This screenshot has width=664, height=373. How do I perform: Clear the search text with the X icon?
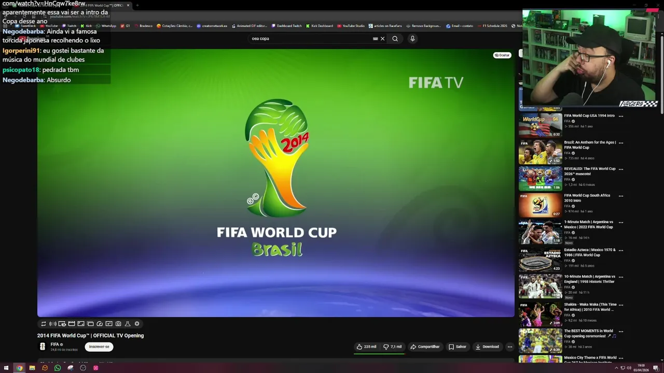(x=383, y=38)
